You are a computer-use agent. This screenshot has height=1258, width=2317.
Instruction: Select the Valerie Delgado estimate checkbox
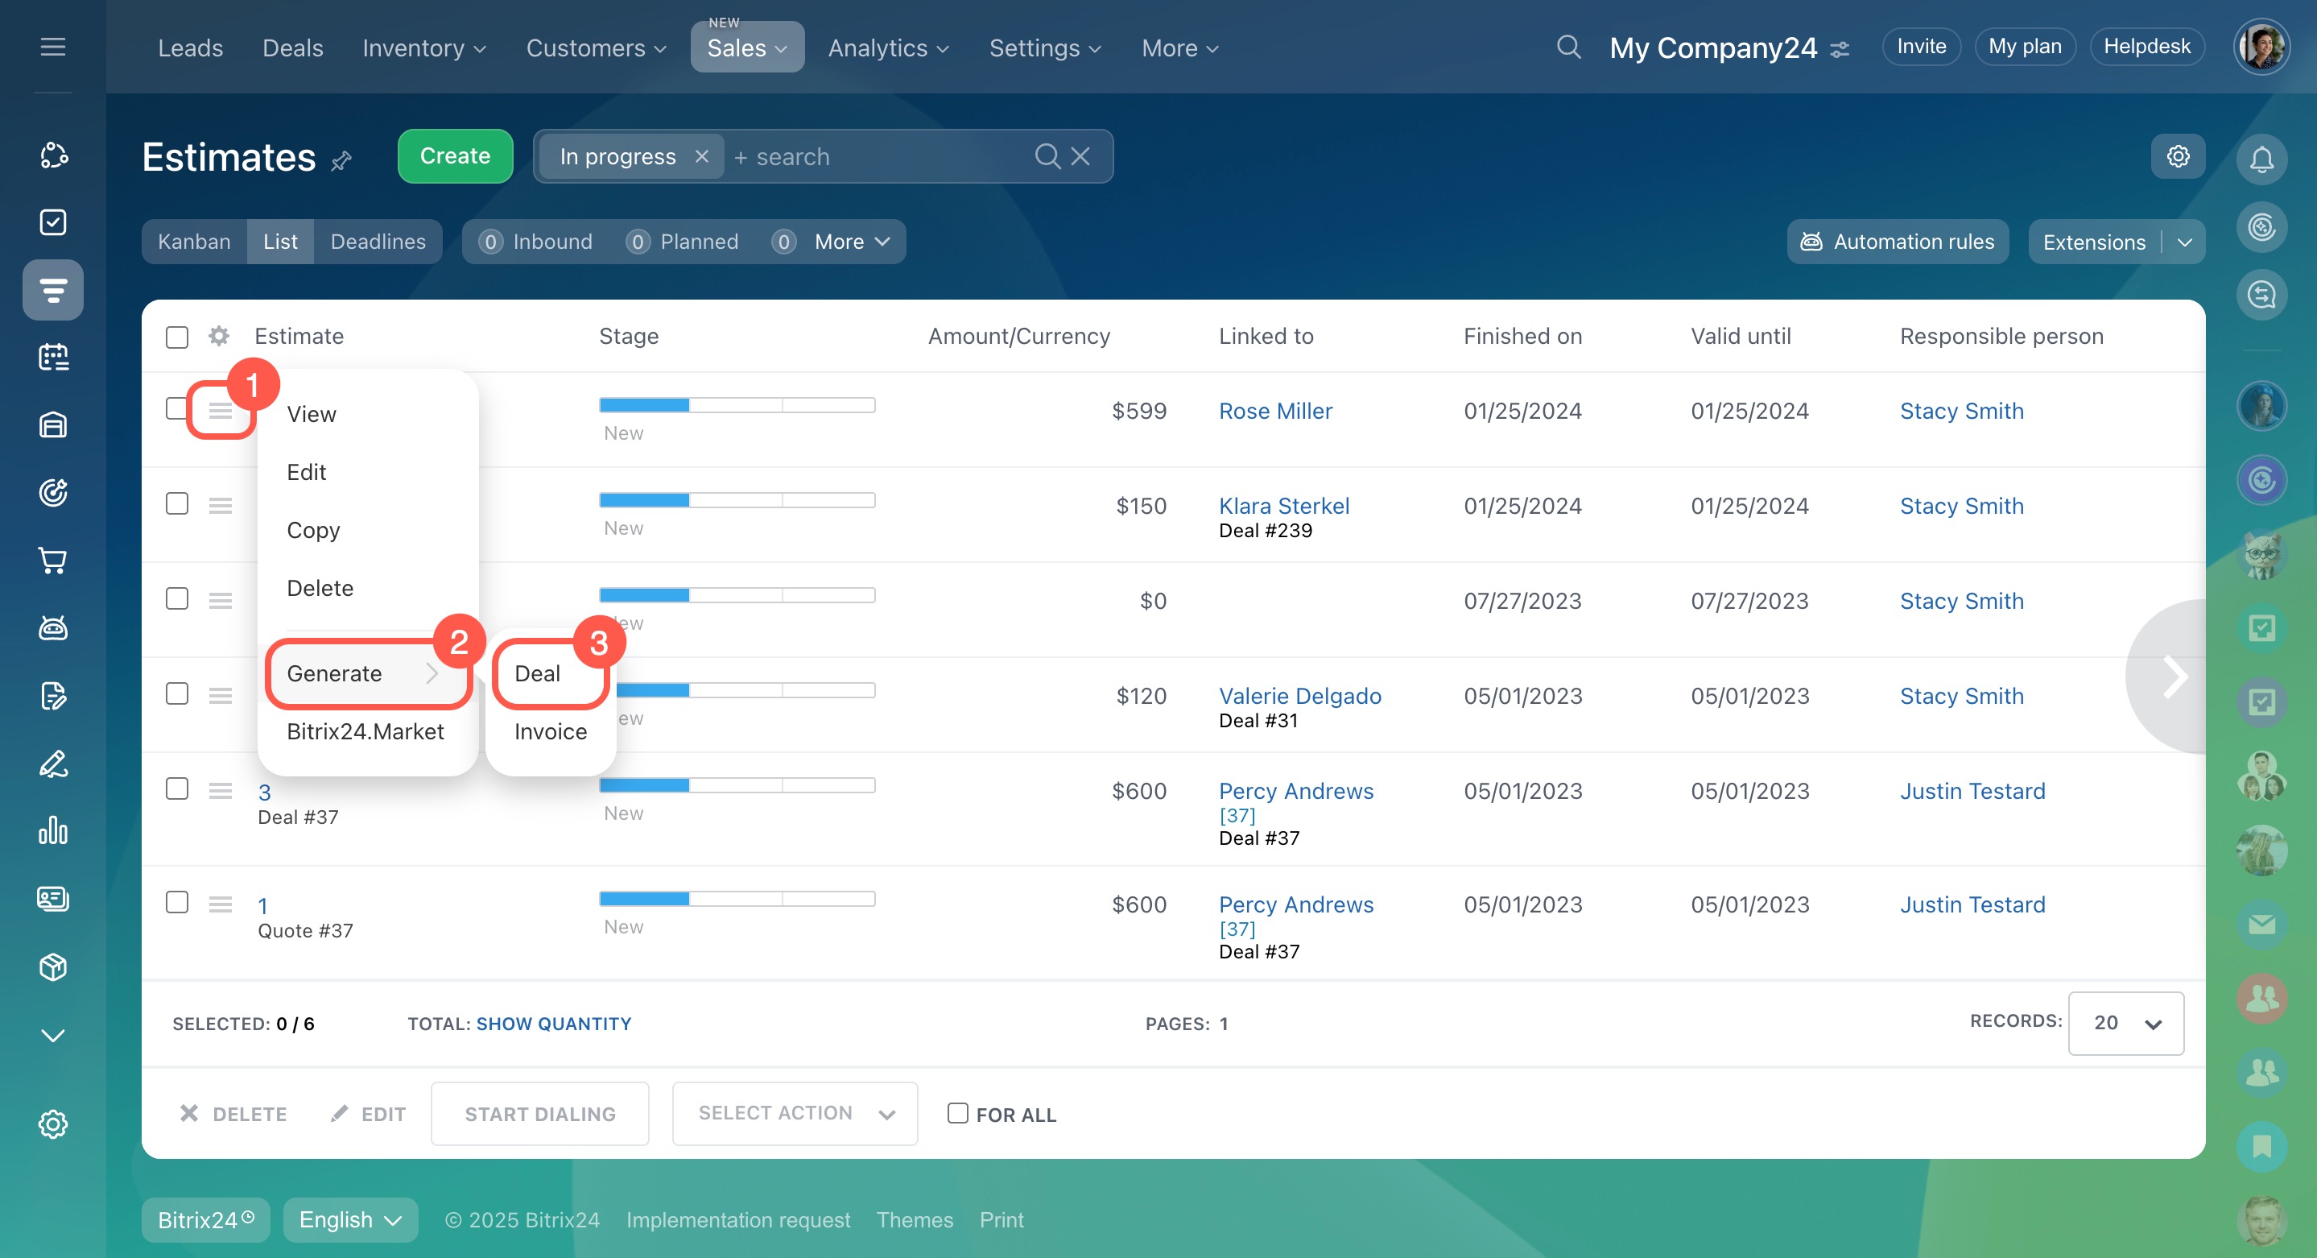tap(177, 693)
